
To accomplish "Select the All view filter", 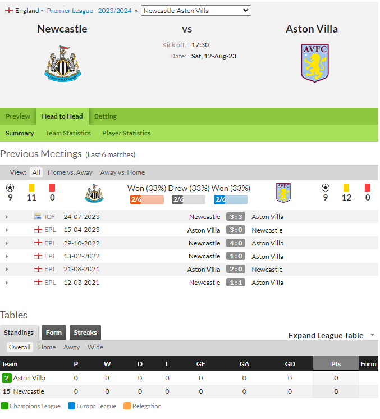I will (36, 172).
